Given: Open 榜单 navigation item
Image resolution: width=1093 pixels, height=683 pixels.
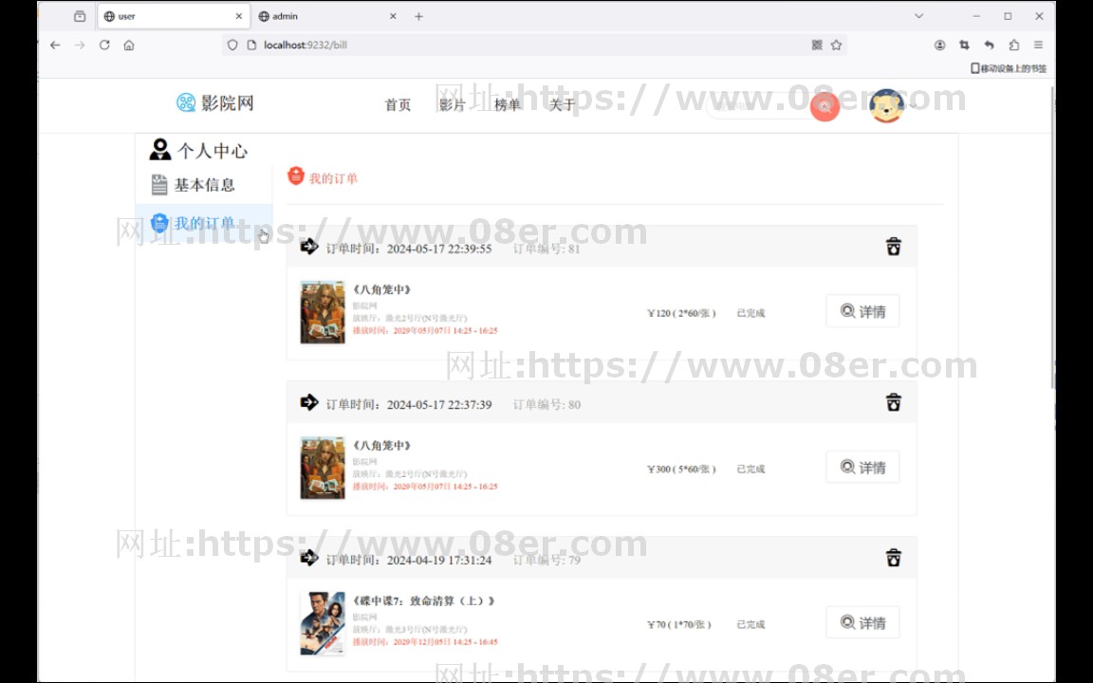Looking at the screenshot, I should pyautogui.click(x=507, y=105).
